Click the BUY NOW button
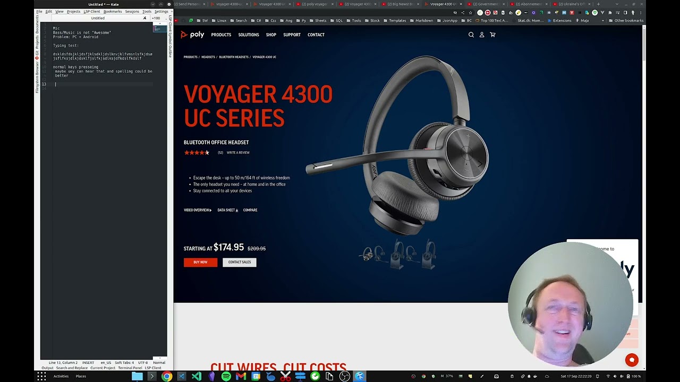This screenshot has width=680, height=382. click(x=200, y=262)
